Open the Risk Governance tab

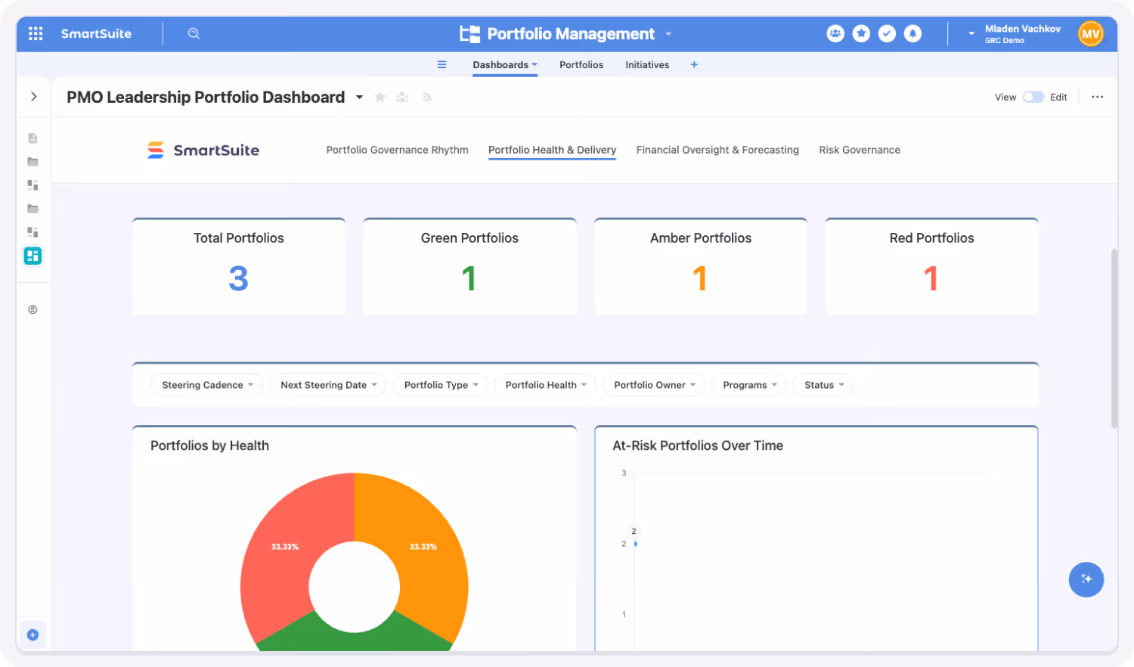860,150
